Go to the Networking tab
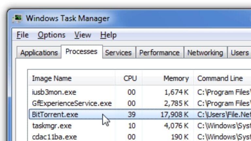 pos(205,53)
